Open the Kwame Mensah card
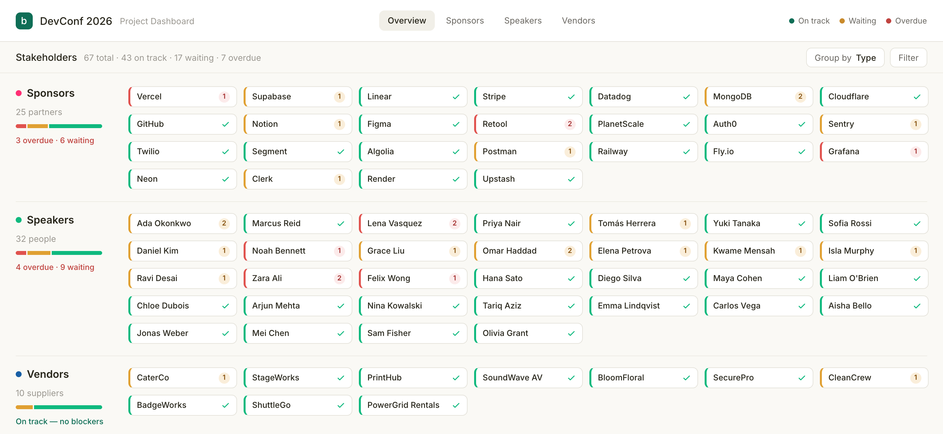Viewport: 943px width, 434px height. 759,251
